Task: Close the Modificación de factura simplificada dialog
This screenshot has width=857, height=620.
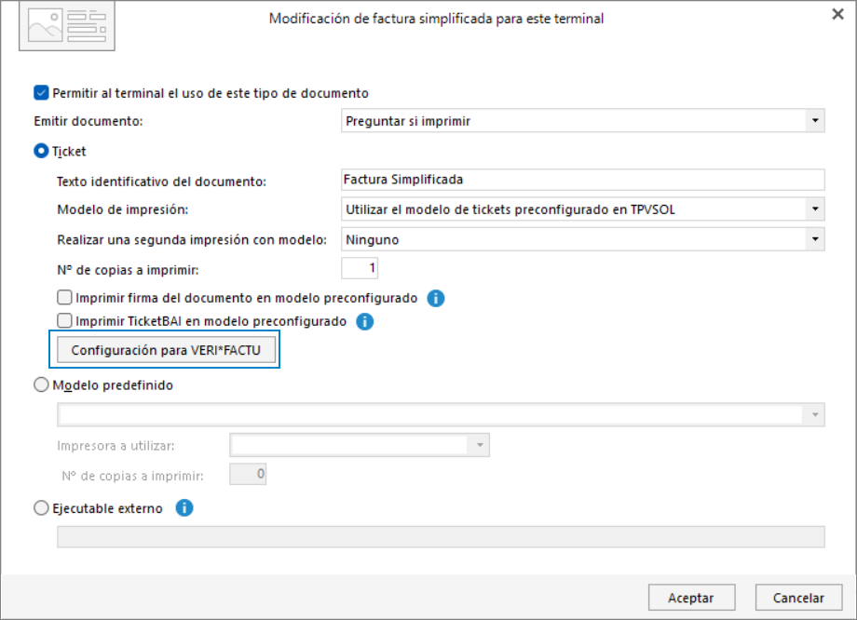Action: point(837,14)
